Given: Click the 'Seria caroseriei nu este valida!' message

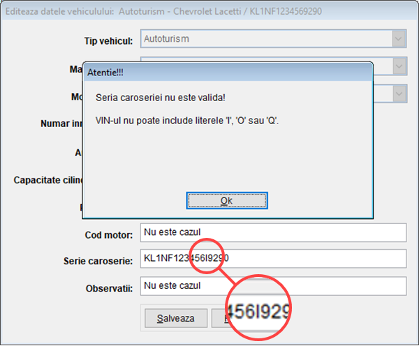Looking at the screenshot, I should (x=161, y=96).
